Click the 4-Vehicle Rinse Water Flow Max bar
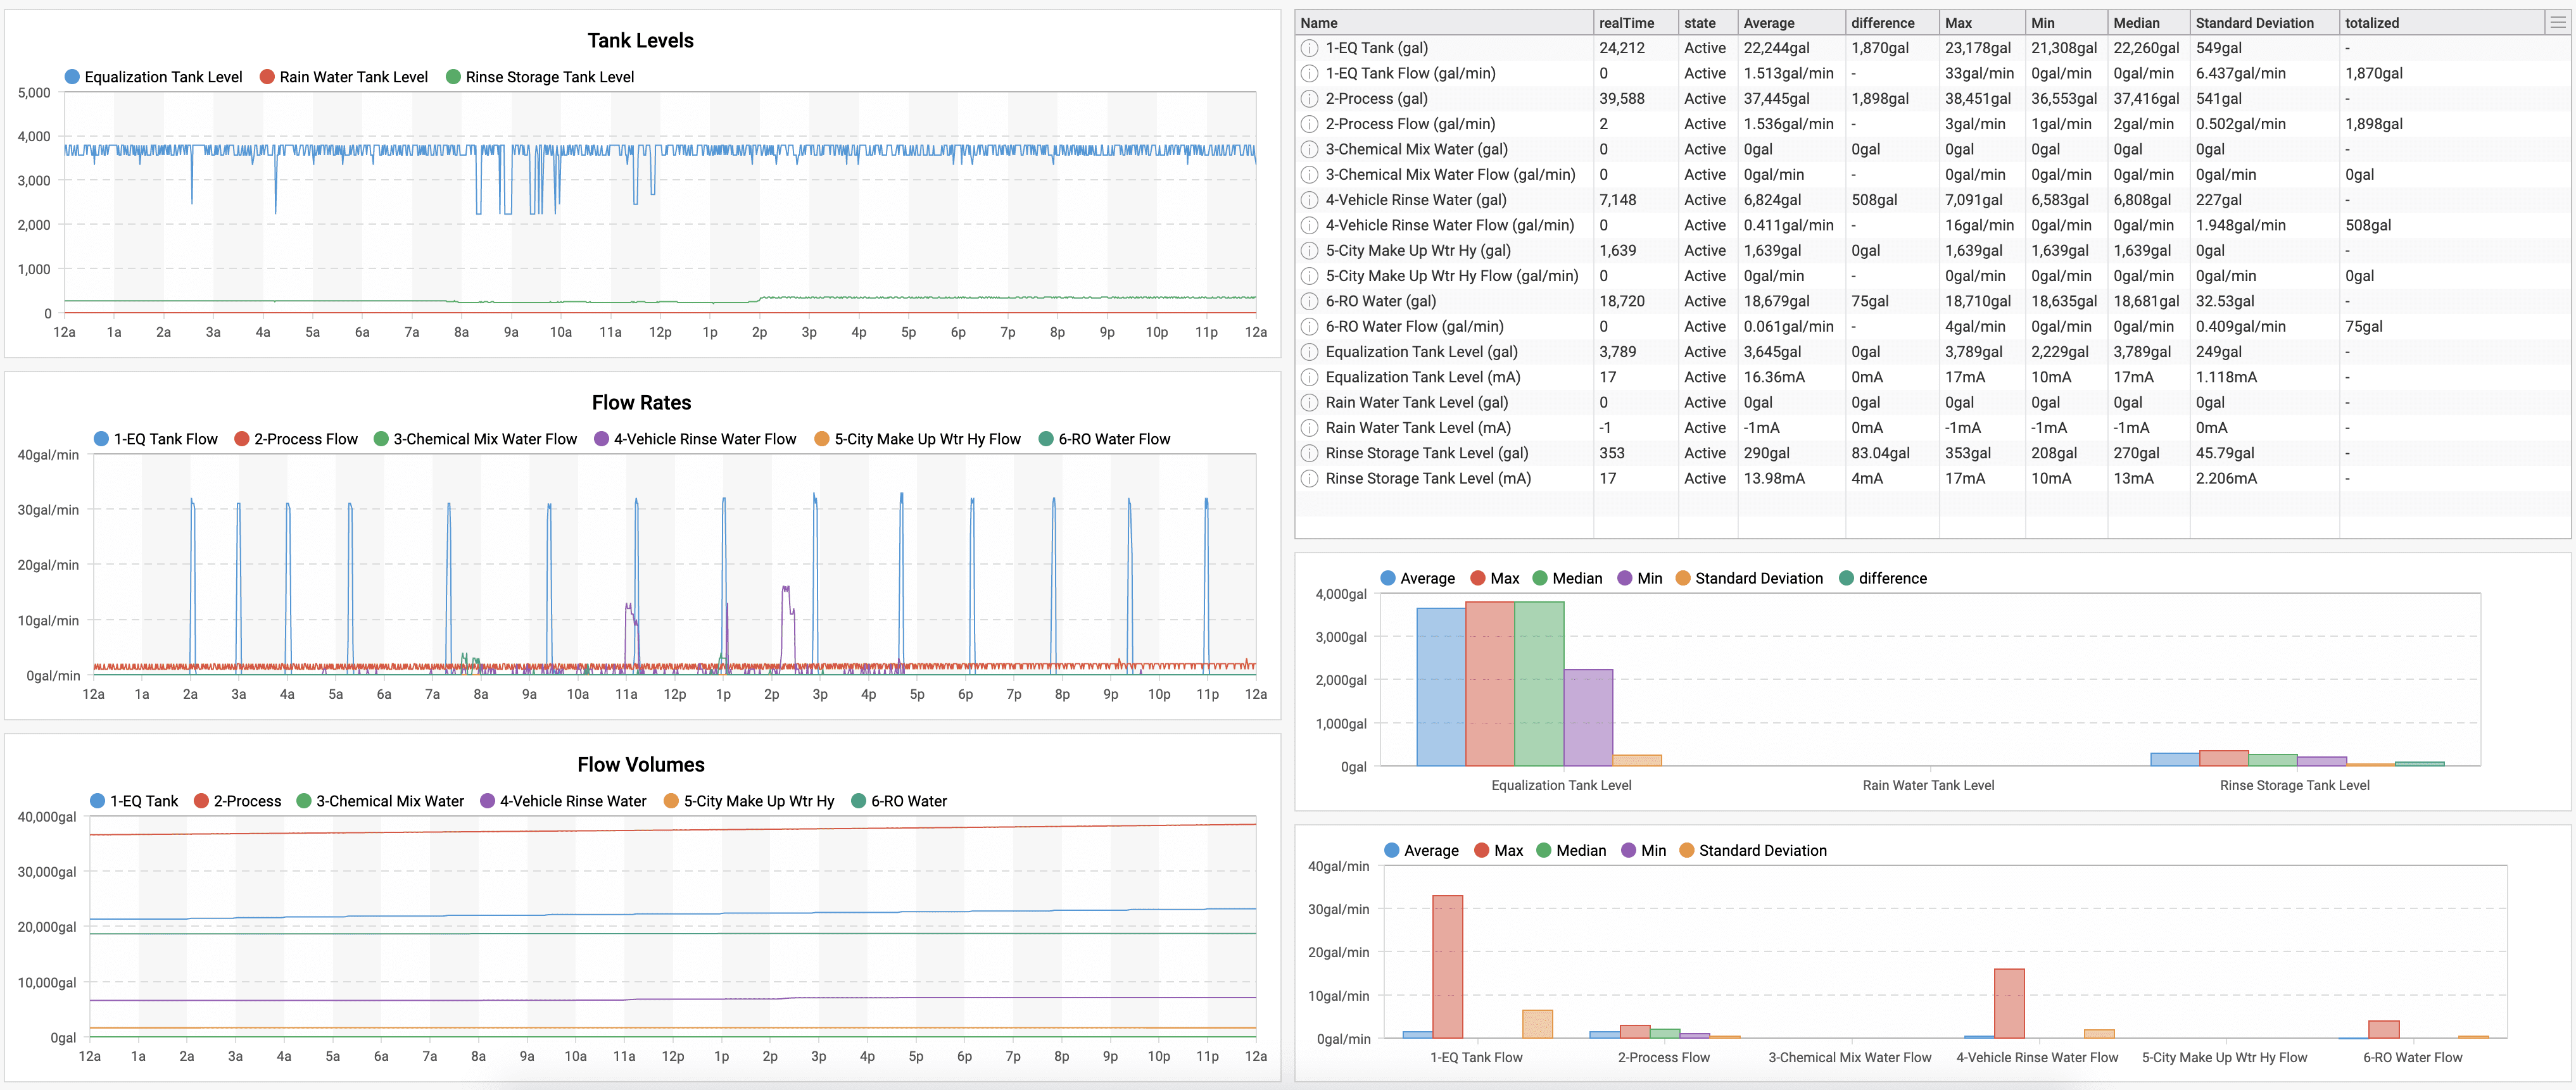The height and width of the screenshot is (1090, 2576). (2009, 1003)
